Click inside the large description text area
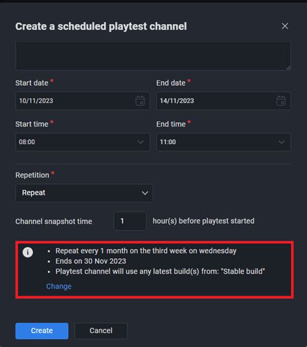 tap(153, 56)
